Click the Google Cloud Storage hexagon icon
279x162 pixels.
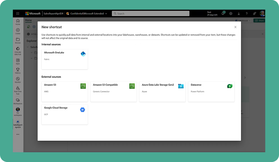82,110
